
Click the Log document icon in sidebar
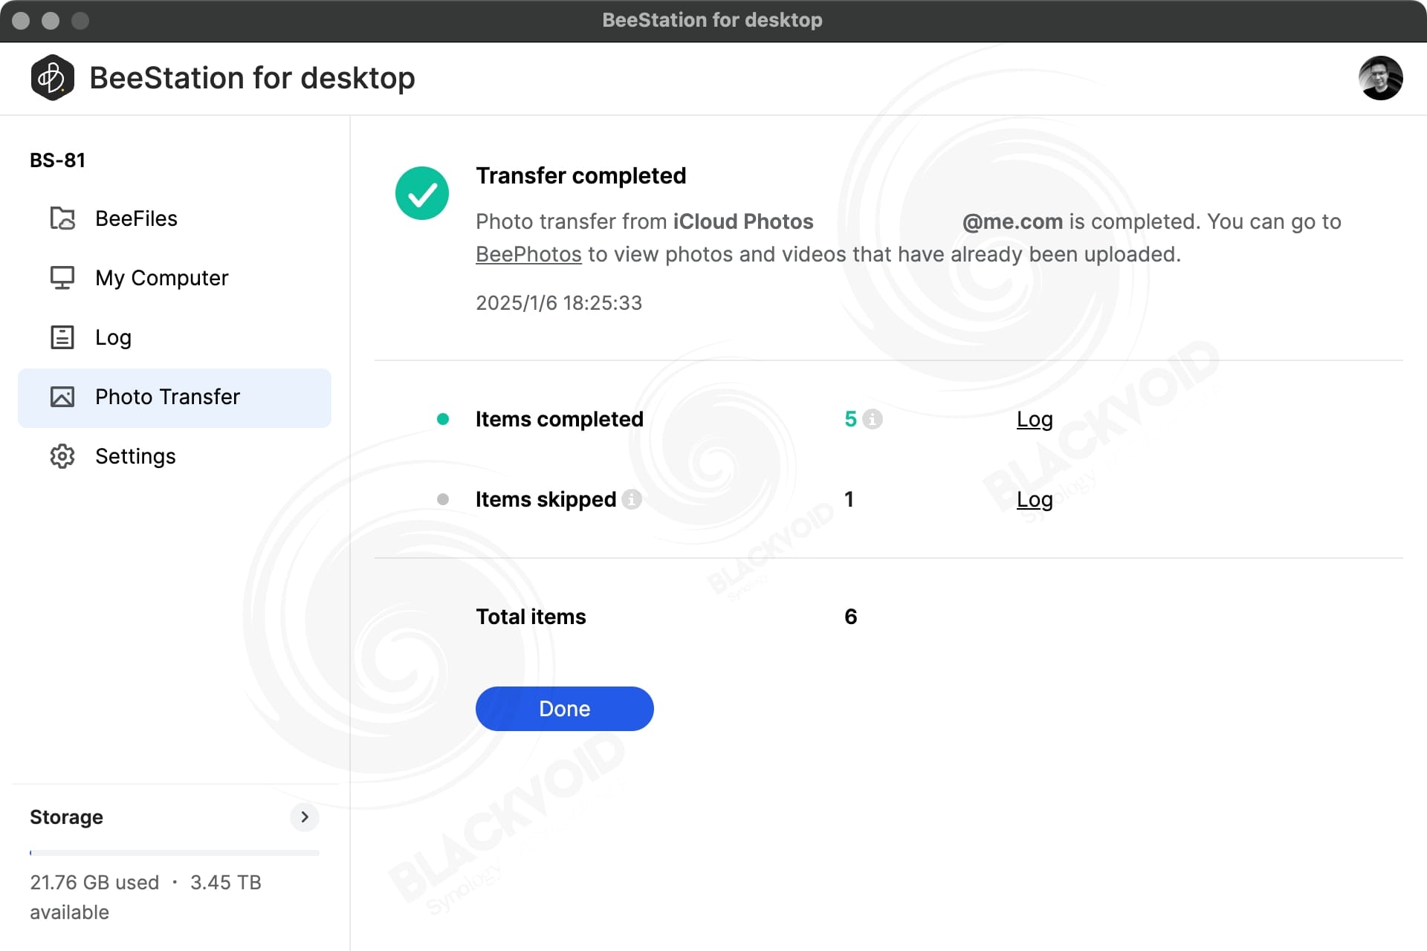pyautogui.click(x=62, y=337)
